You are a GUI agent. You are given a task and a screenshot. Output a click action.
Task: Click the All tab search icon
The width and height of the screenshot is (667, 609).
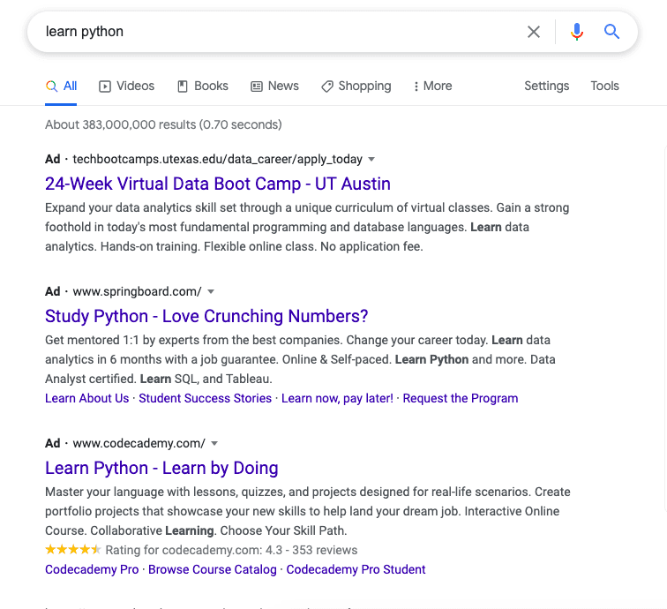pyautogui.click(x=51, y=86)
